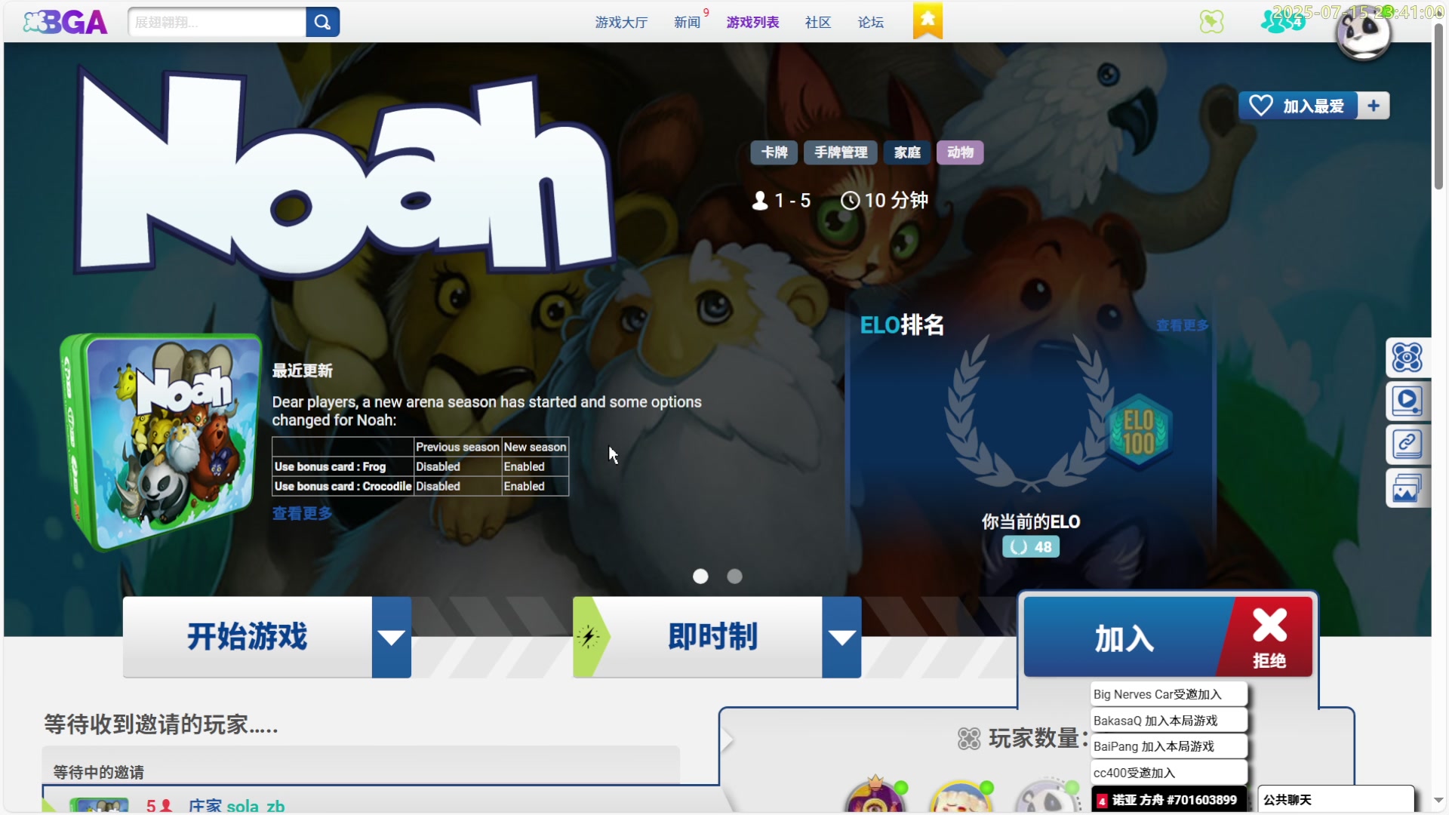Open the 即时制 dropdown arrow
The width and height of the screenshot is (1449, 815).
[x=841, y=637]
